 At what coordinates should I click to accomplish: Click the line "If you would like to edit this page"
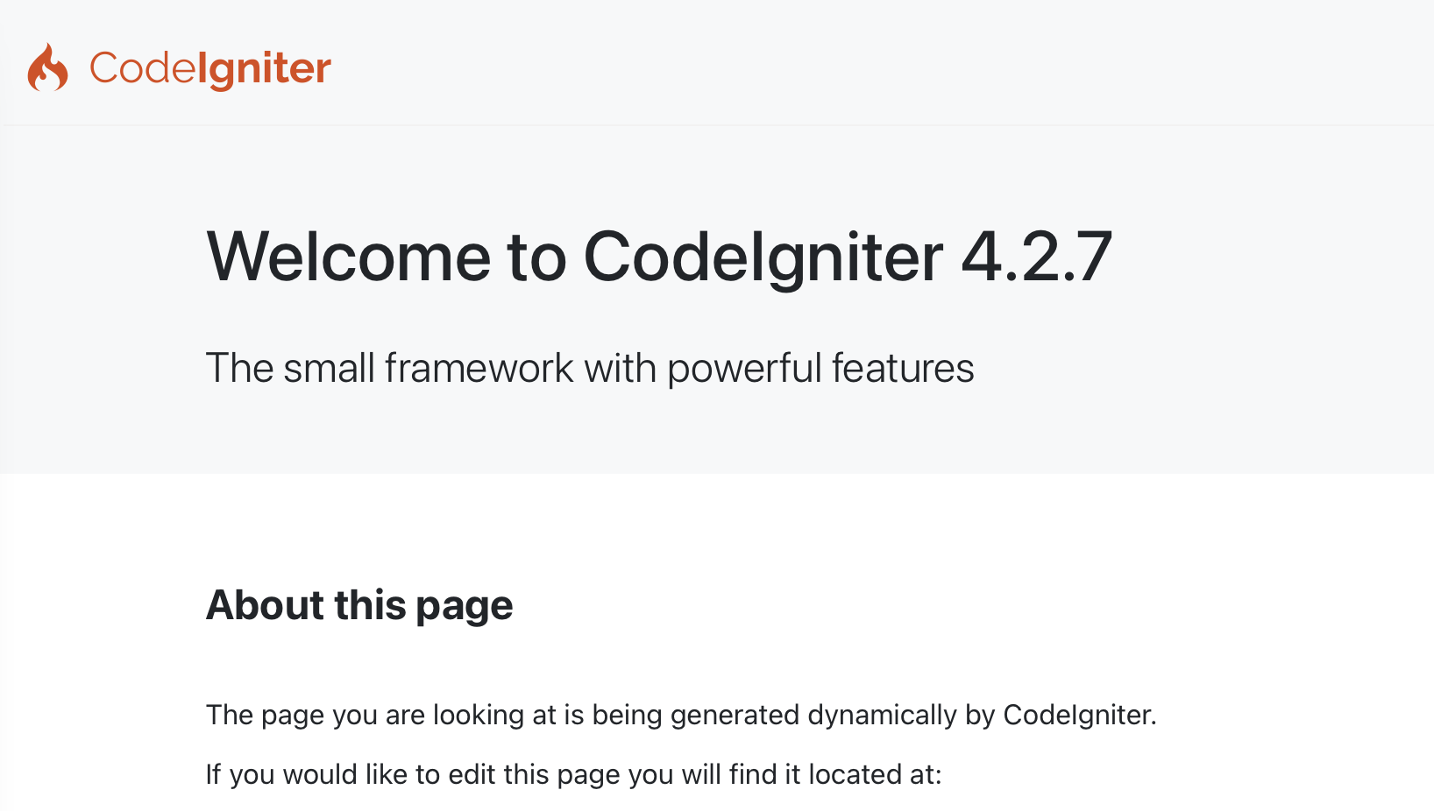(573, 775)
